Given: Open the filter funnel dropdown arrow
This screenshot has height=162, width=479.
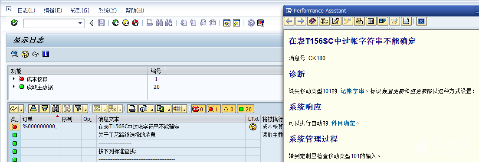Looking at the screenshot, I should click(x=85, y=109).
